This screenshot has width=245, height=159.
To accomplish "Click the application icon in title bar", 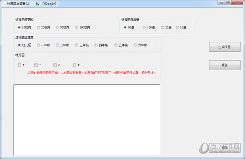I will click(x=4, y=4).
